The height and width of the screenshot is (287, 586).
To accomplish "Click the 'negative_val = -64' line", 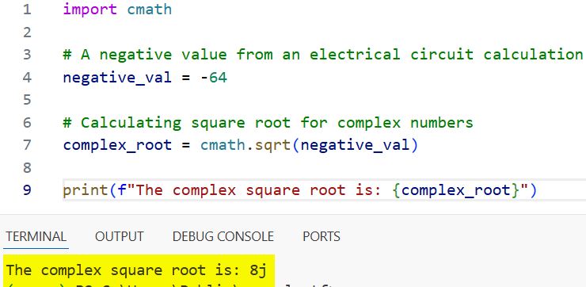I will click(145, 78).
